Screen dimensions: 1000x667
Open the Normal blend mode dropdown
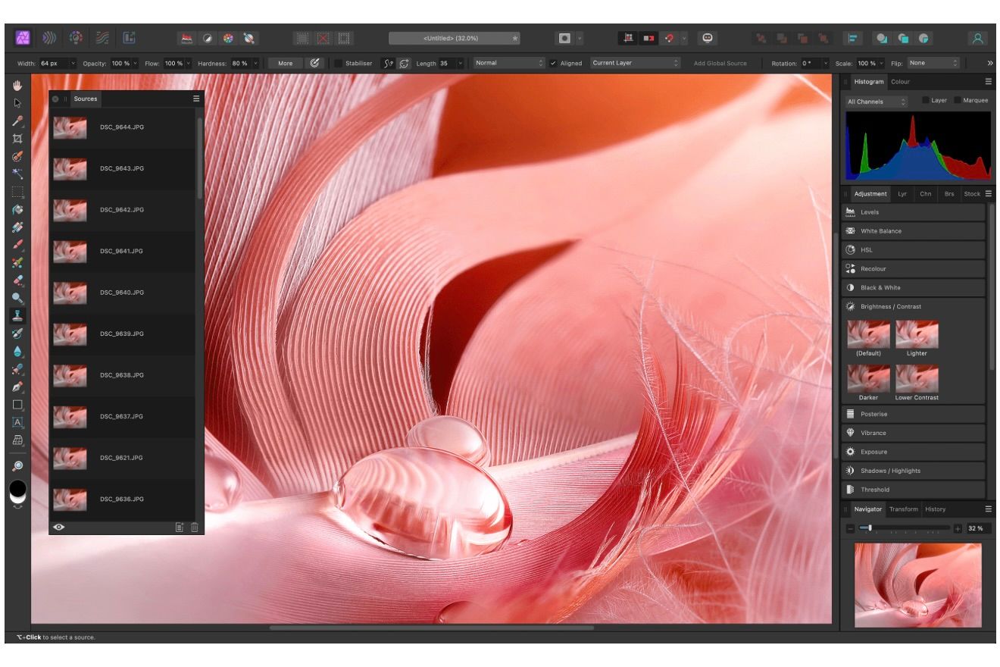(509, 63)
